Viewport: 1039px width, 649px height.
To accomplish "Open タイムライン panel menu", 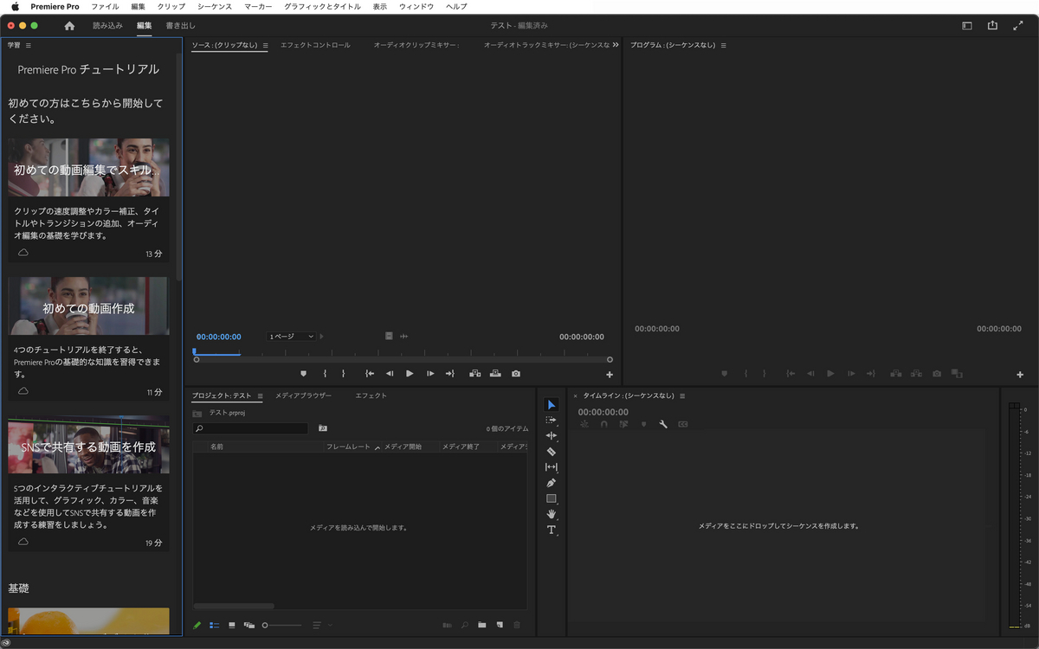I will pyautogui.click(x=682, y=395).
